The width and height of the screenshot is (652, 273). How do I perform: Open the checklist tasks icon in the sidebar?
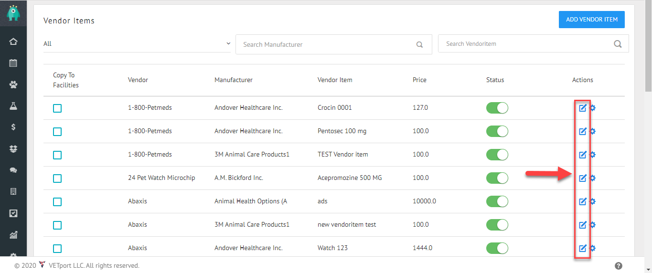[x=13, y=213]
